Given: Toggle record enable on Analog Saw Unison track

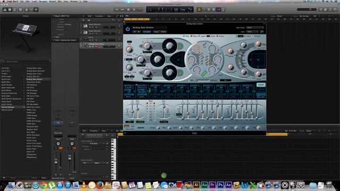Looking at the screenshot, I should (97, 47).
